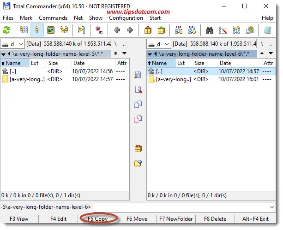Click the F4 Edit button

tap(58, 219)
